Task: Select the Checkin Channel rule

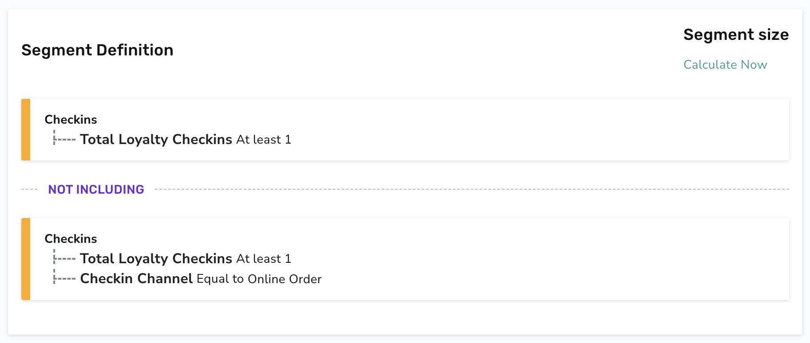Action: 136,279
